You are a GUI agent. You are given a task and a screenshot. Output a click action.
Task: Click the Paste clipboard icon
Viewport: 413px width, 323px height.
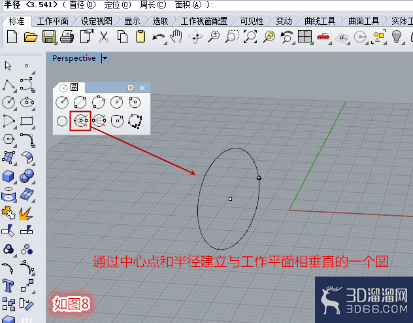[x=140, y=37]
